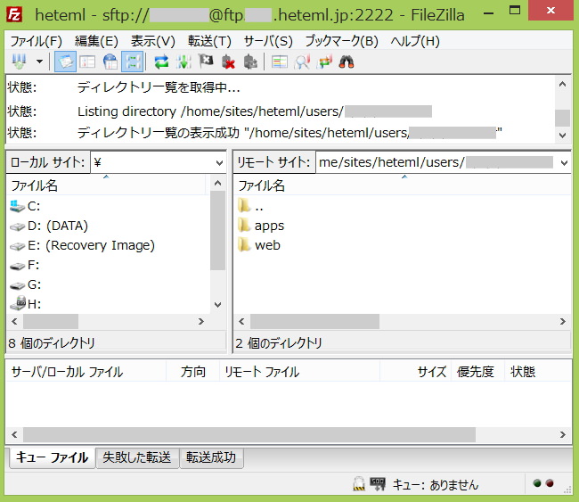The image size is (579, 502).
Task: Click the 8 個のディレクトリ status text
Action: pos(52,343)
